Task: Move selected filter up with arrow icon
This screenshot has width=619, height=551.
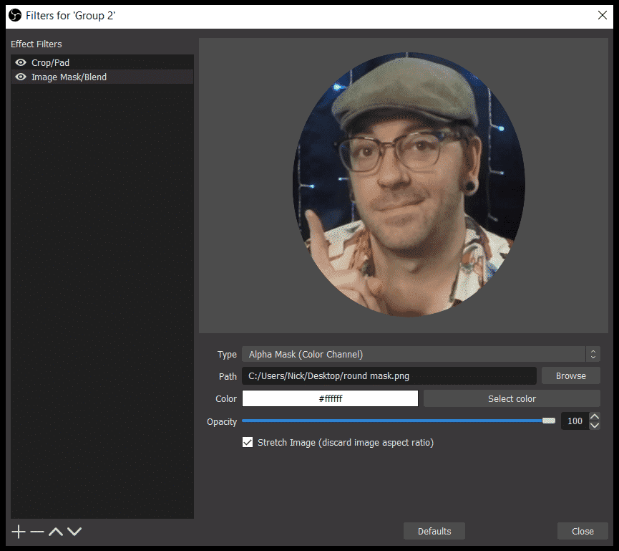Action: click(x=56, y=532)
